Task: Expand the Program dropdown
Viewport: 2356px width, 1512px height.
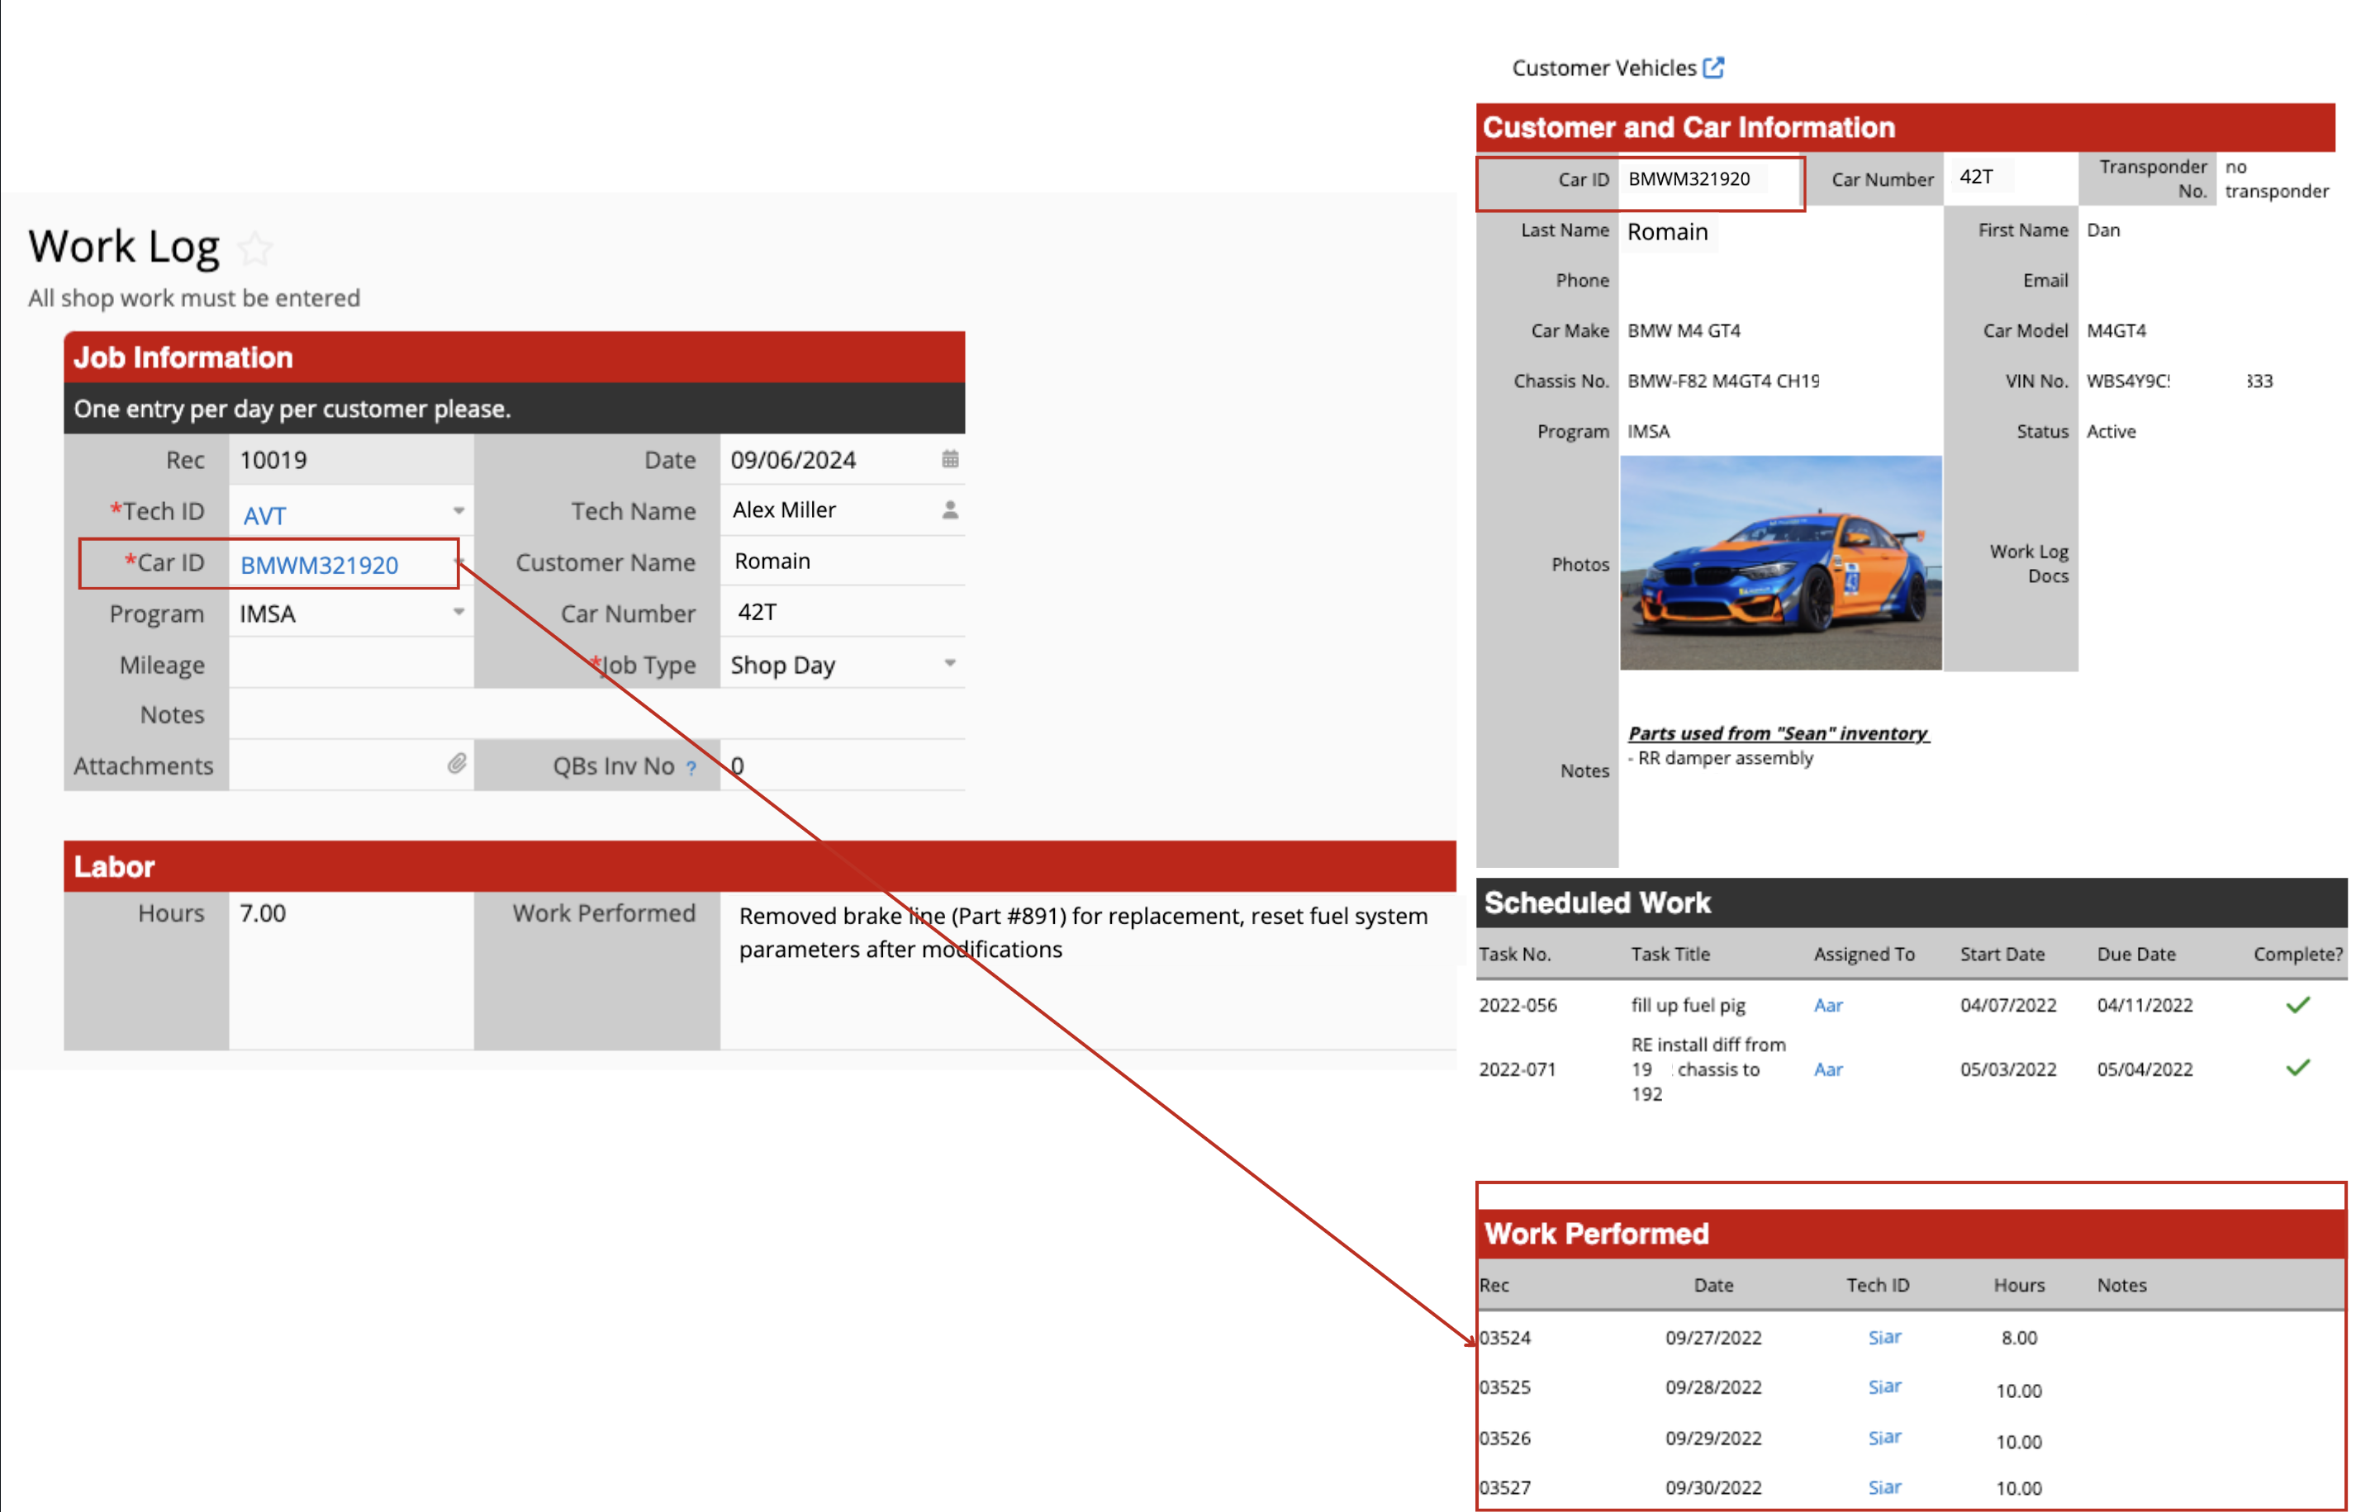Action: pos(458,613)
